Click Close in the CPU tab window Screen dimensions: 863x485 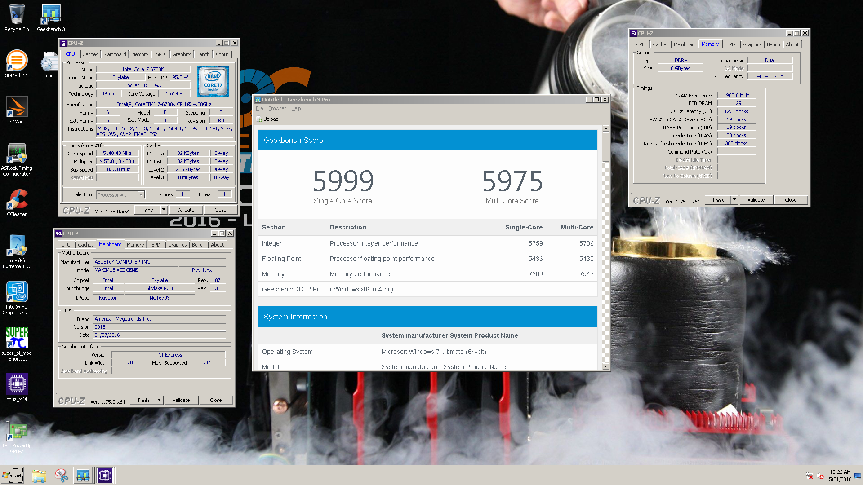click(220, 210)
